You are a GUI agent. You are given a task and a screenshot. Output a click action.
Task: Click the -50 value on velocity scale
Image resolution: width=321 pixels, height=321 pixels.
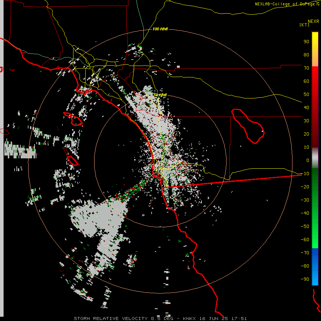[305, 226]
